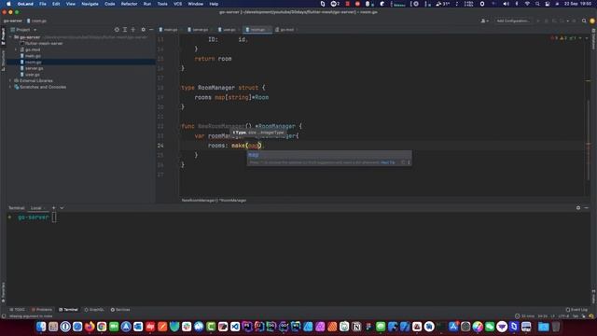Open terminal session options dropdown arrow
The height and width of the screenshot is (336, 597).
point(62,208)
